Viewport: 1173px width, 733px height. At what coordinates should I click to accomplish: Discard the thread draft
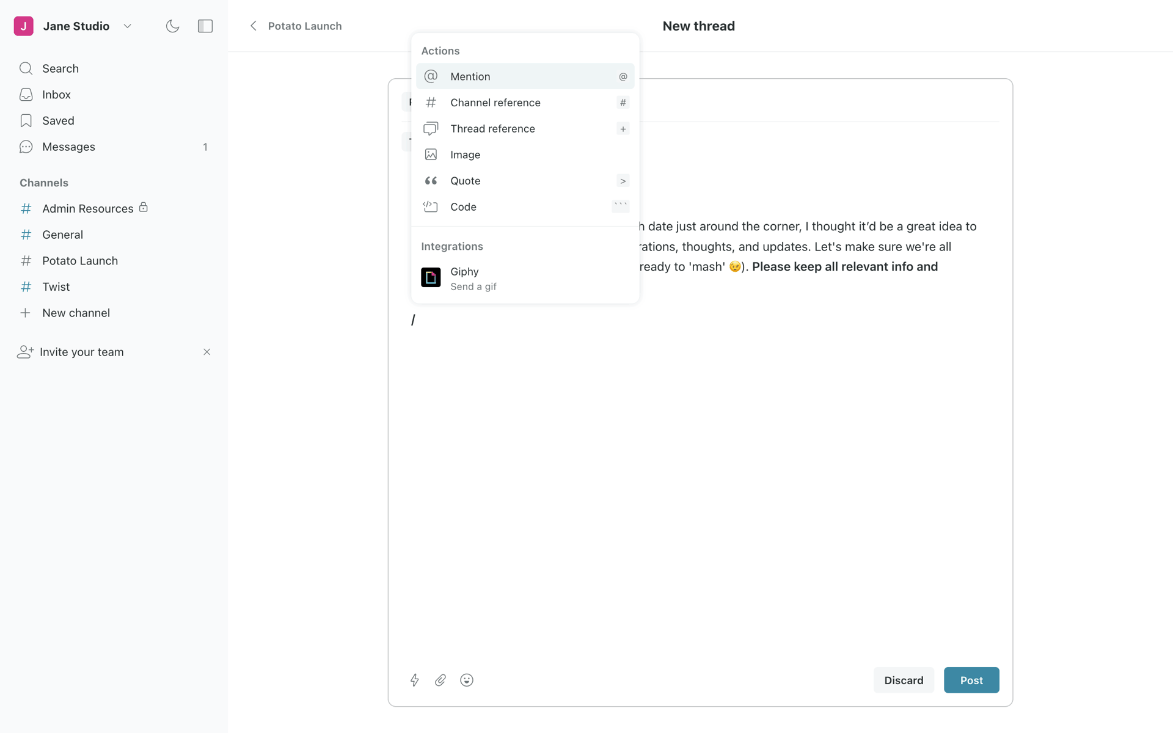click(904, 680)
